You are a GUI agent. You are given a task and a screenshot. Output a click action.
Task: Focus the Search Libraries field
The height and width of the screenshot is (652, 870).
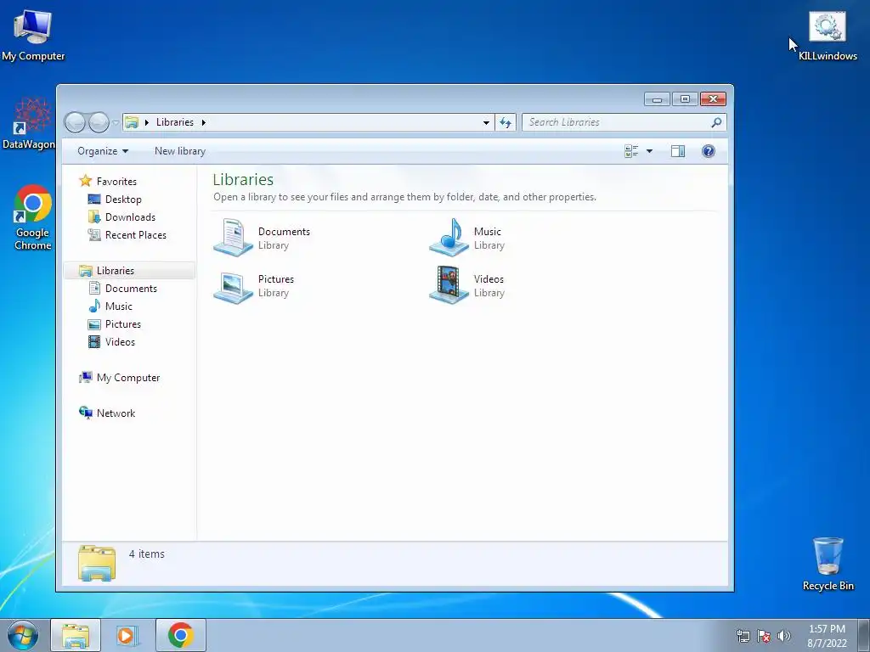pos(624,122)
